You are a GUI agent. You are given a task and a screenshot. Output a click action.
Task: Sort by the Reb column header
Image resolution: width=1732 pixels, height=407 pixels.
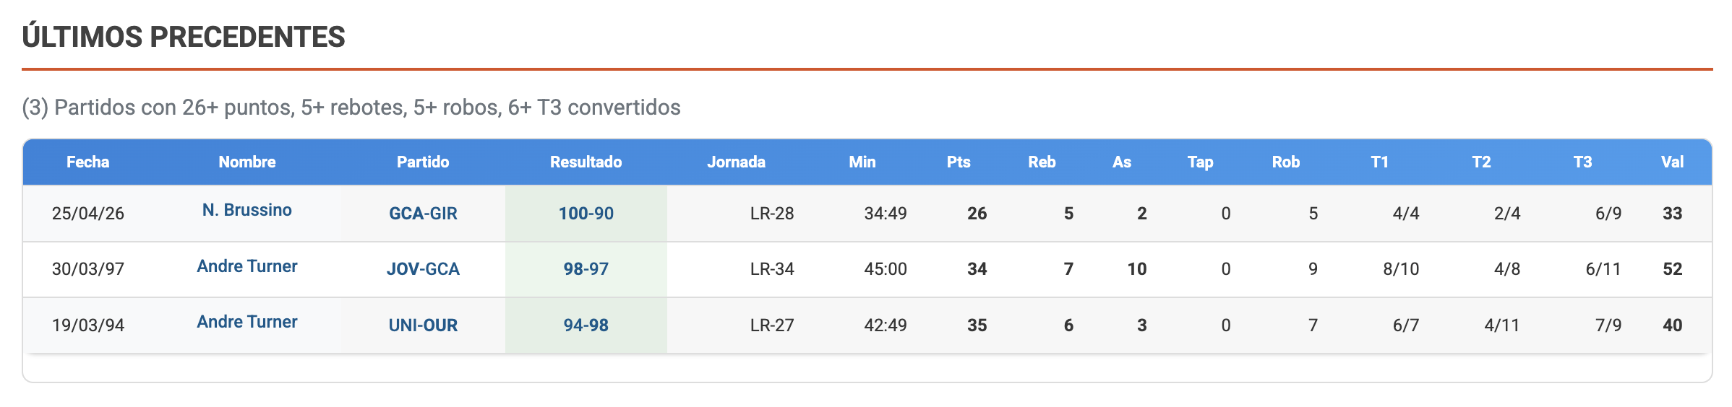[1042, 162]
